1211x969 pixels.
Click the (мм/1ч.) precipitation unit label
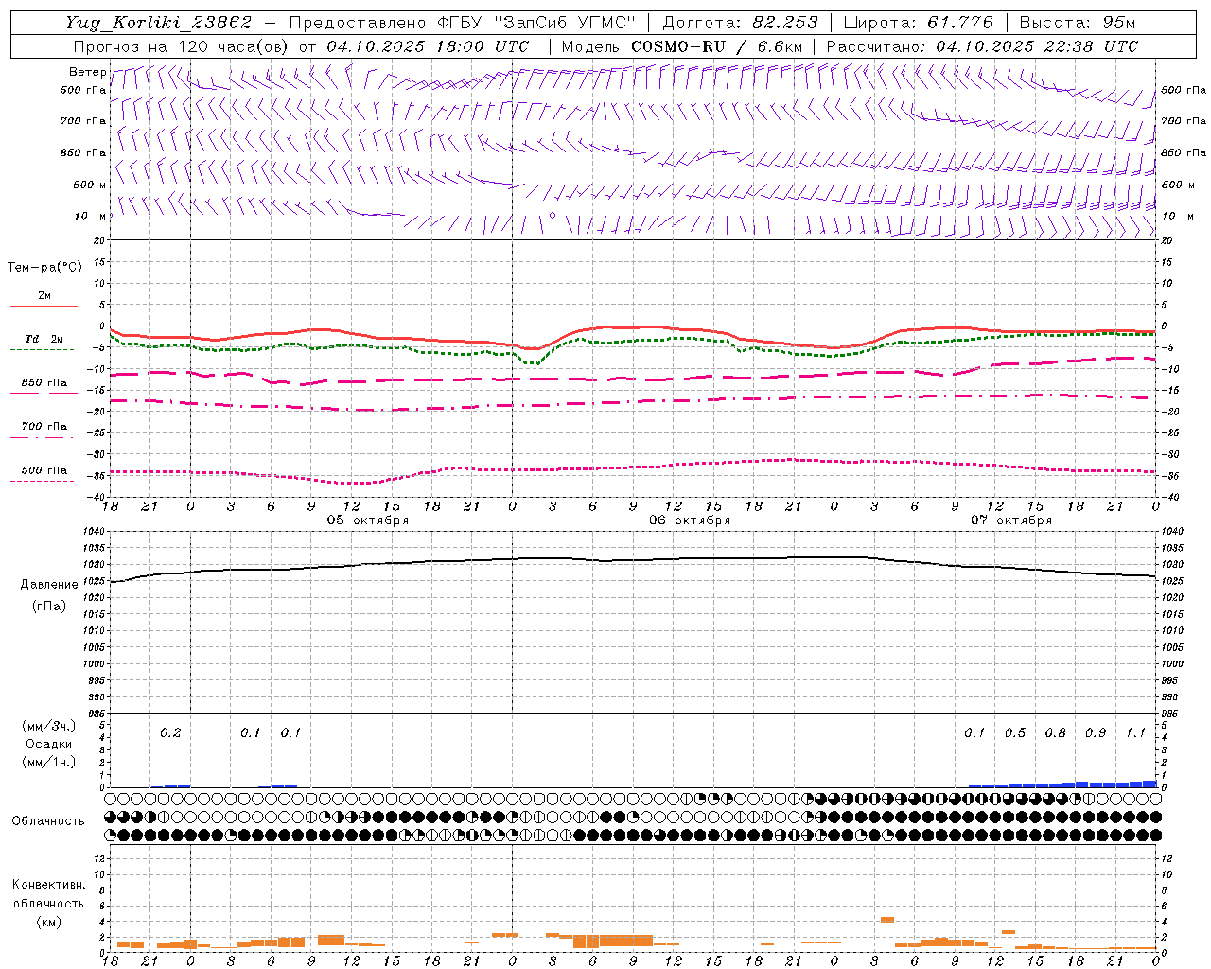(49, 762)
